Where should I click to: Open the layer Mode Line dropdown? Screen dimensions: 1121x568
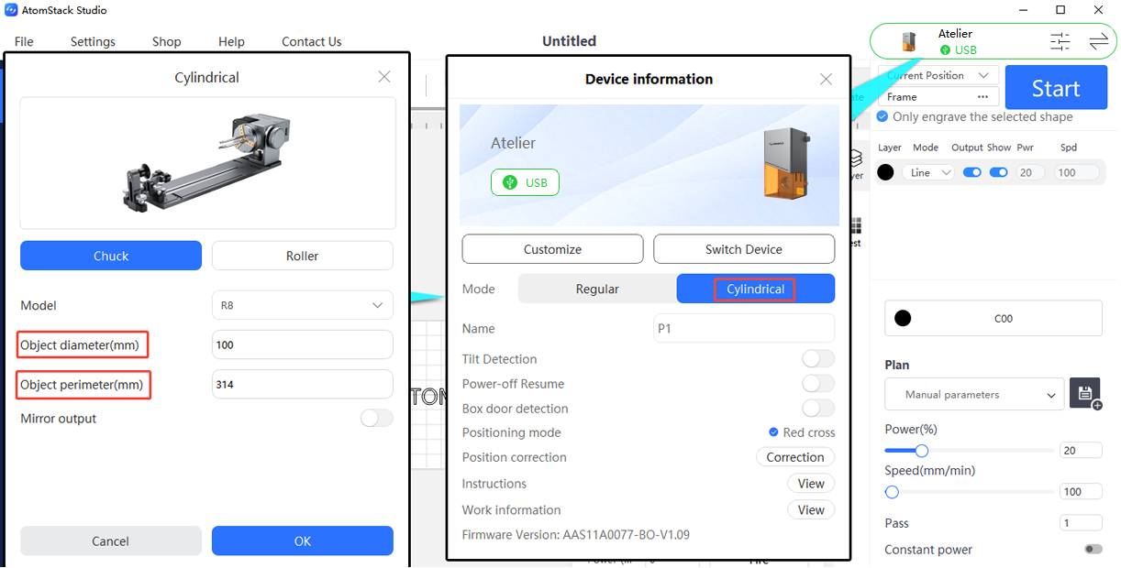coord(928,172)
